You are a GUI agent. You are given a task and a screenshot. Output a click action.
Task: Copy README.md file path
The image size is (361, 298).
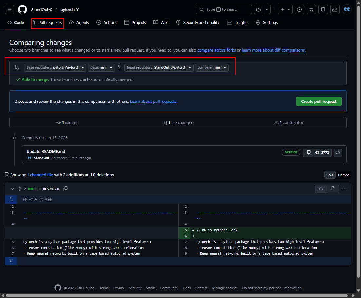click(66, 189)
